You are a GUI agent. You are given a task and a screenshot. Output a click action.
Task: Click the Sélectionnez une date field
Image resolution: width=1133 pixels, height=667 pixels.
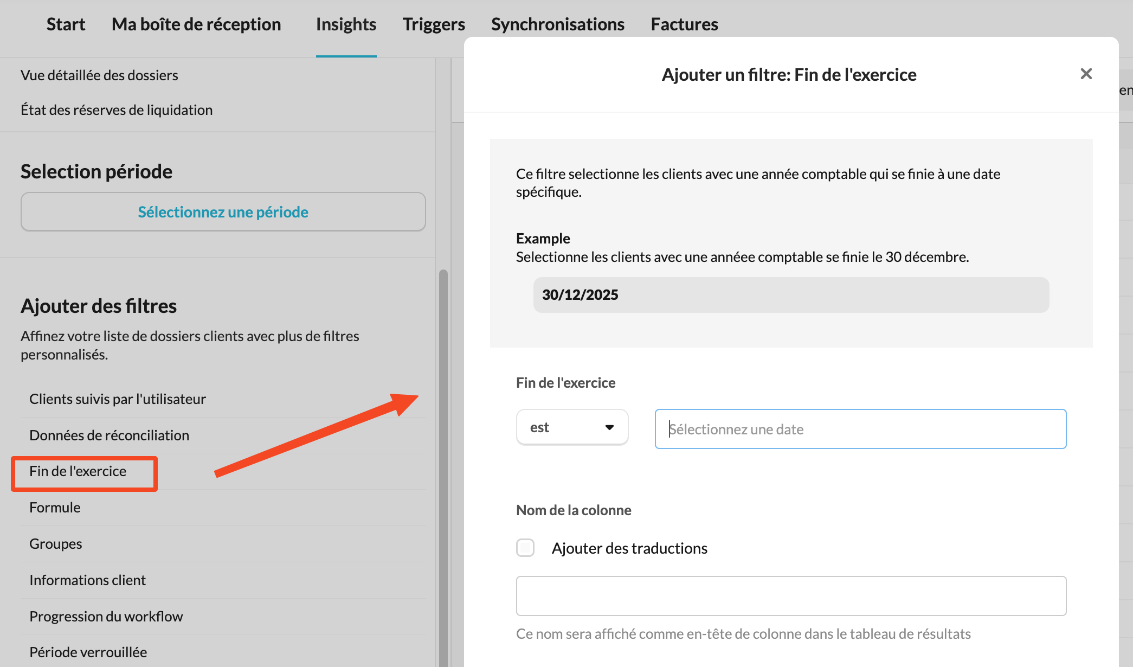click(x=860, y=429)
